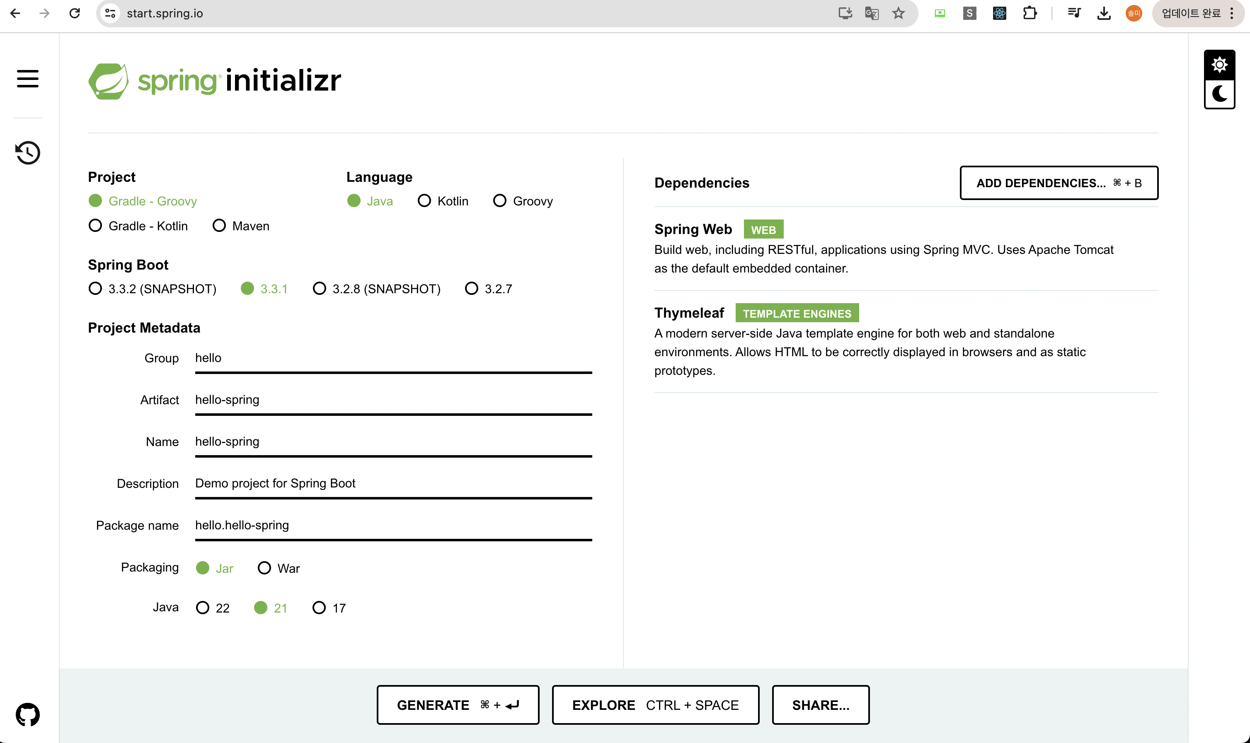Open the browser downloads icon

coord(1104,14)
